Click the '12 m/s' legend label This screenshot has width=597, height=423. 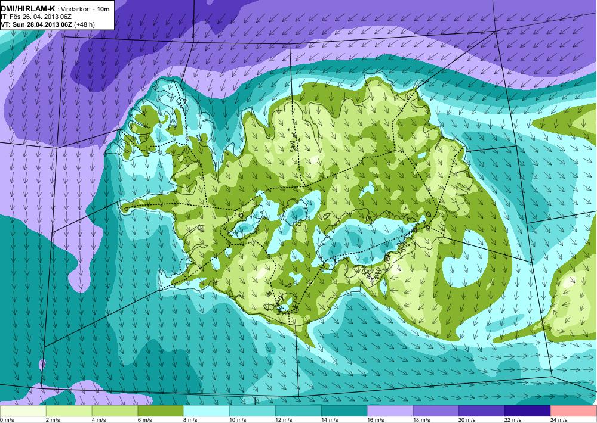point(284,420)
